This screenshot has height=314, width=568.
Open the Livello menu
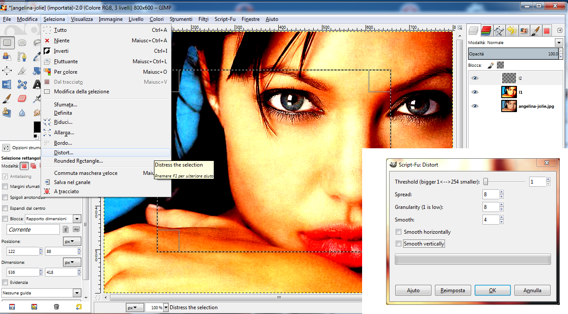tap(136, 19)
